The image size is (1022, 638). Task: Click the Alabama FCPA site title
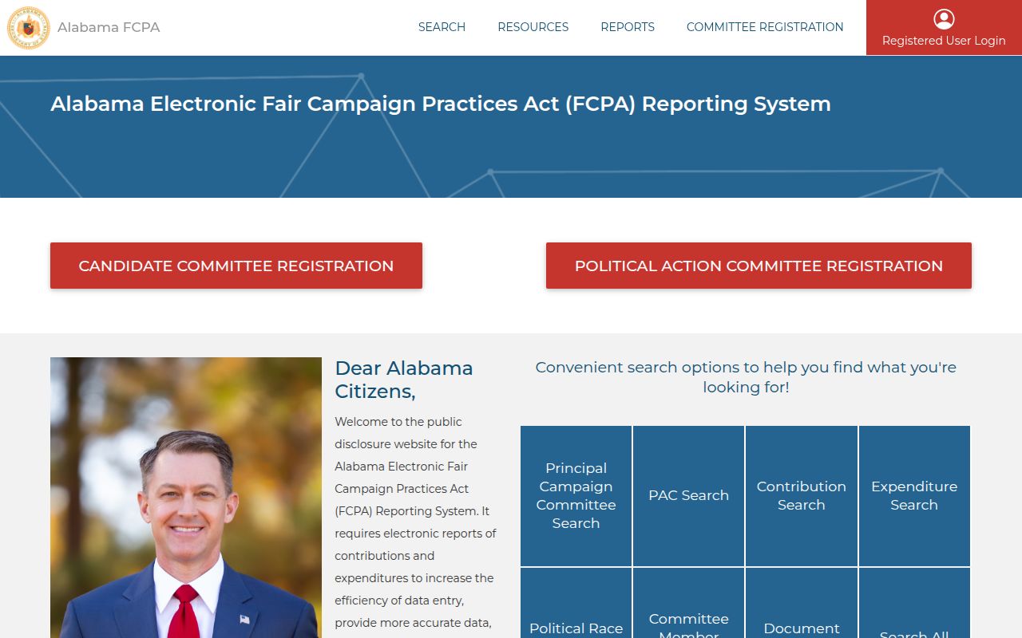pos(109,27)
